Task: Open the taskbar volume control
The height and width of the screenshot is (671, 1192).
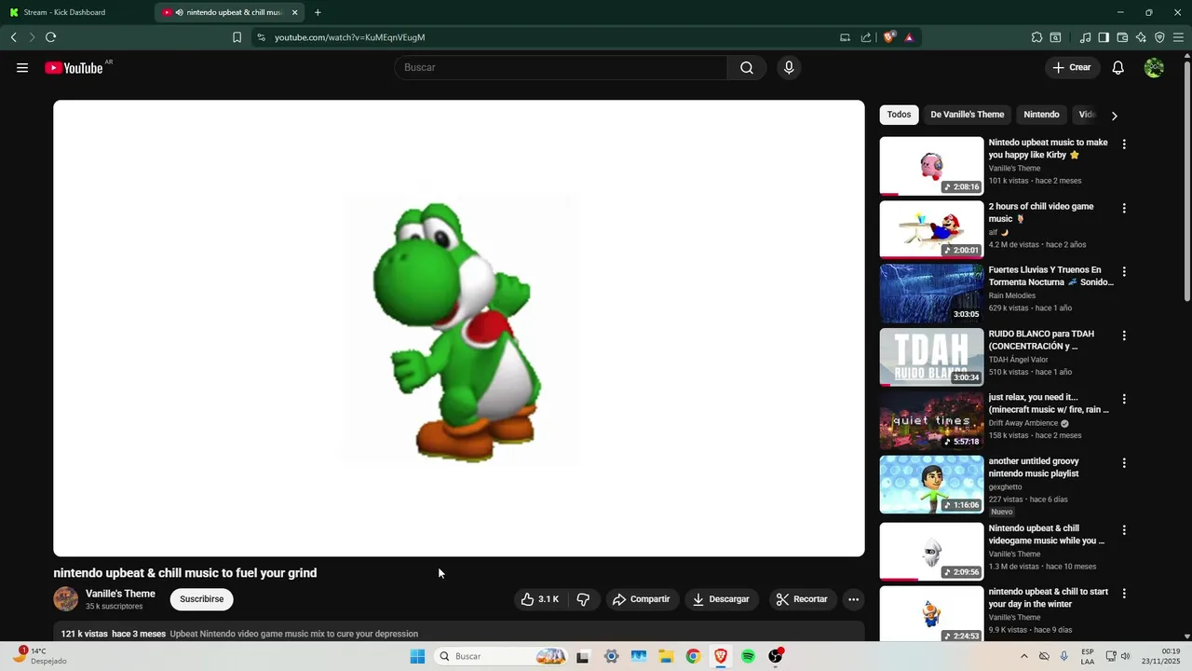Action: click(x=1124, y=656)
